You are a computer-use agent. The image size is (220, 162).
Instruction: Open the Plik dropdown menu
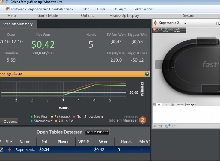pos(85,9)
